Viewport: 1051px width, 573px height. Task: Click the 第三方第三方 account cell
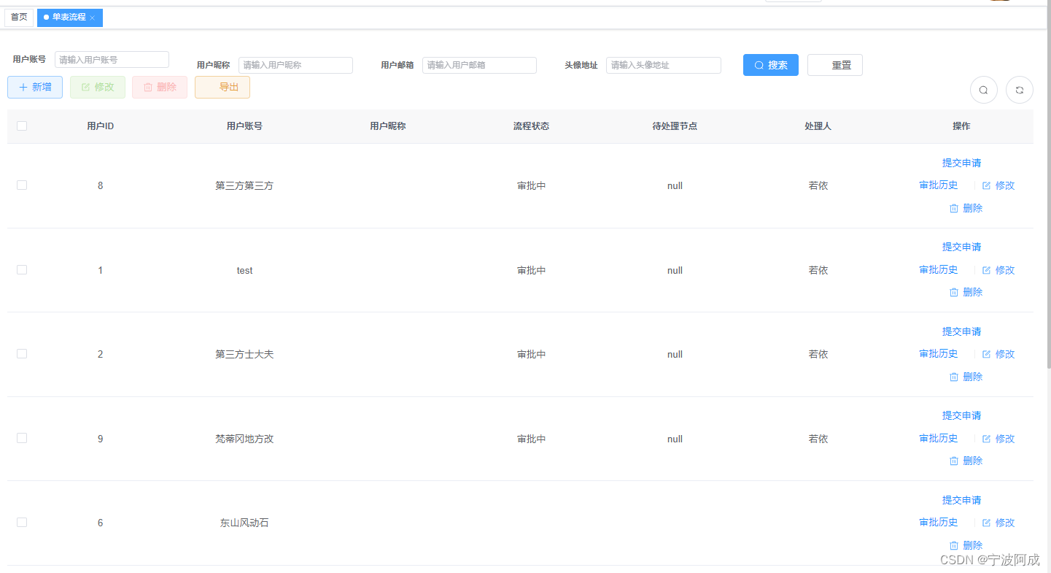[x=244, y=185]
